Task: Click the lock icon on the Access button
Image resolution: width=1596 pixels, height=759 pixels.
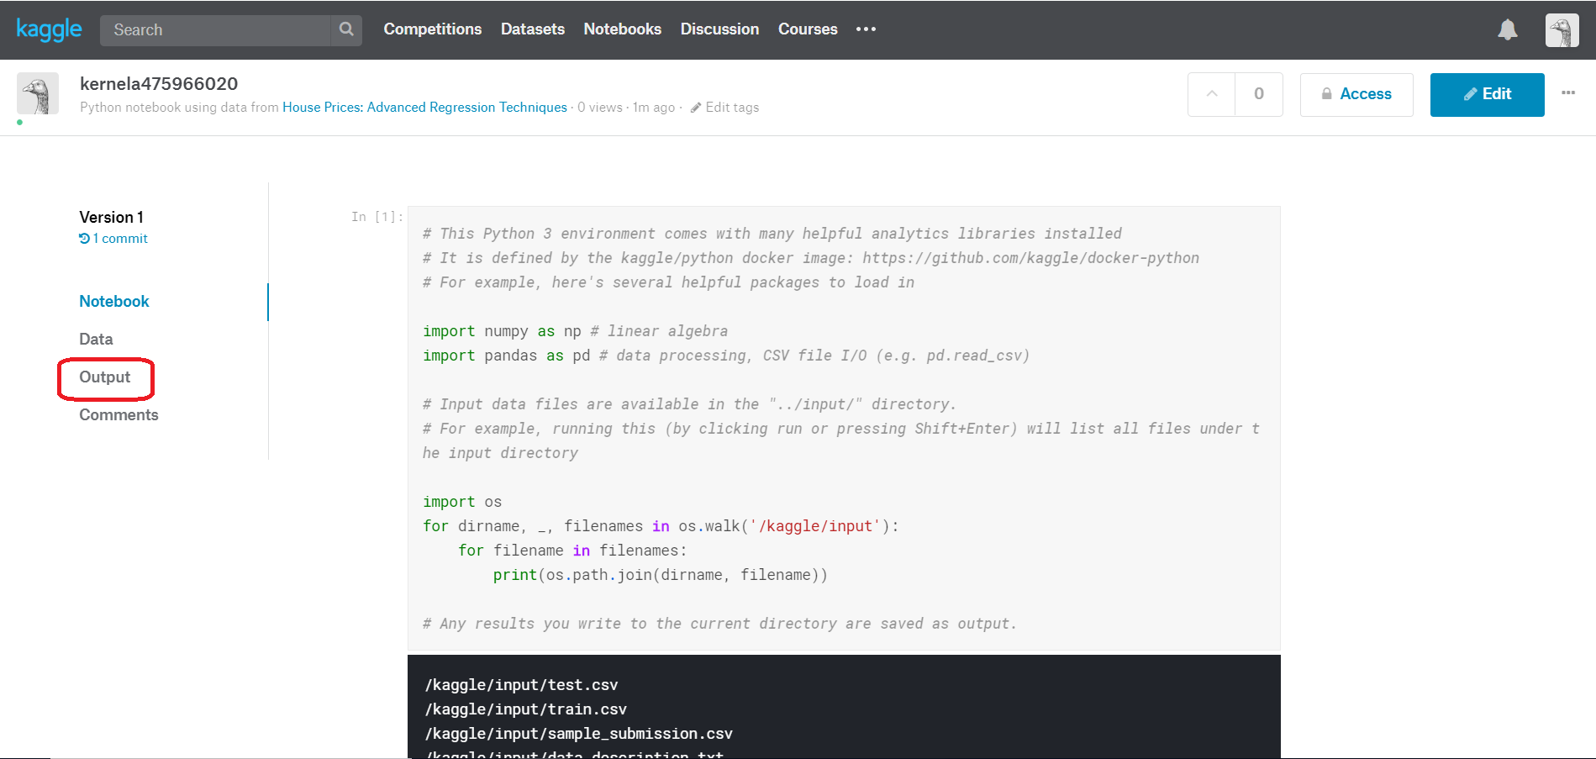Action: click(1327, 94)
